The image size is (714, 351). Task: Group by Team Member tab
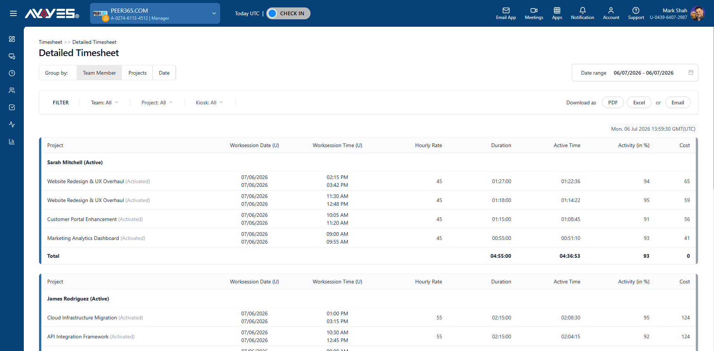[x=99, y=73]
